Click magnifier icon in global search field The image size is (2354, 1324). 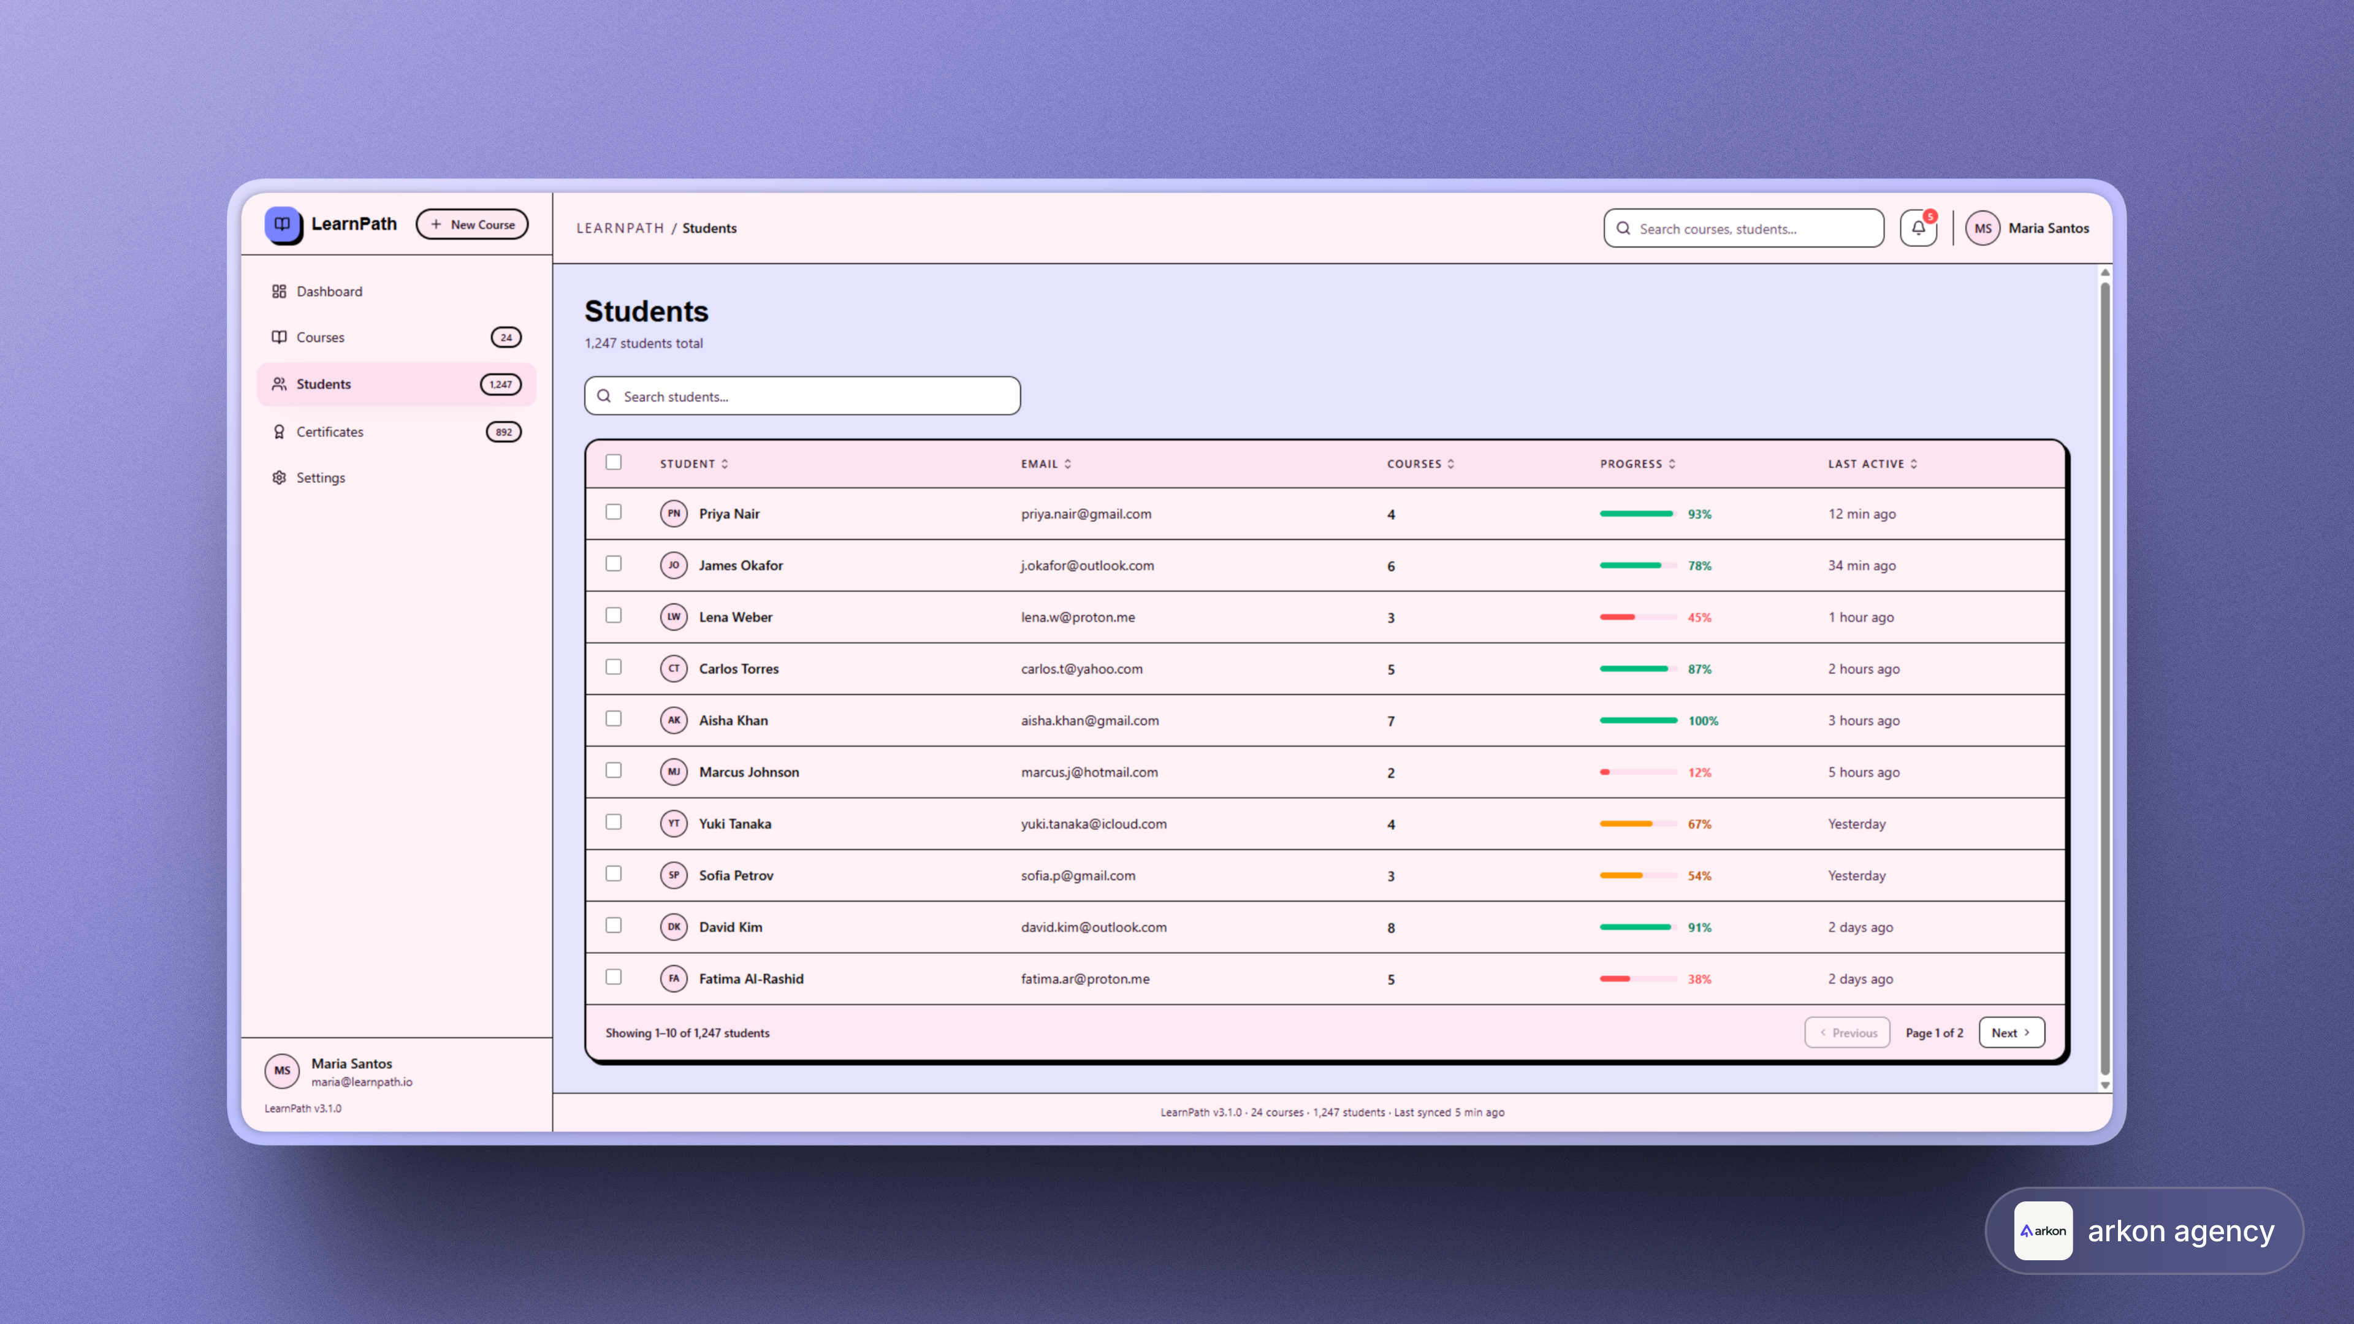(1623, 229)
